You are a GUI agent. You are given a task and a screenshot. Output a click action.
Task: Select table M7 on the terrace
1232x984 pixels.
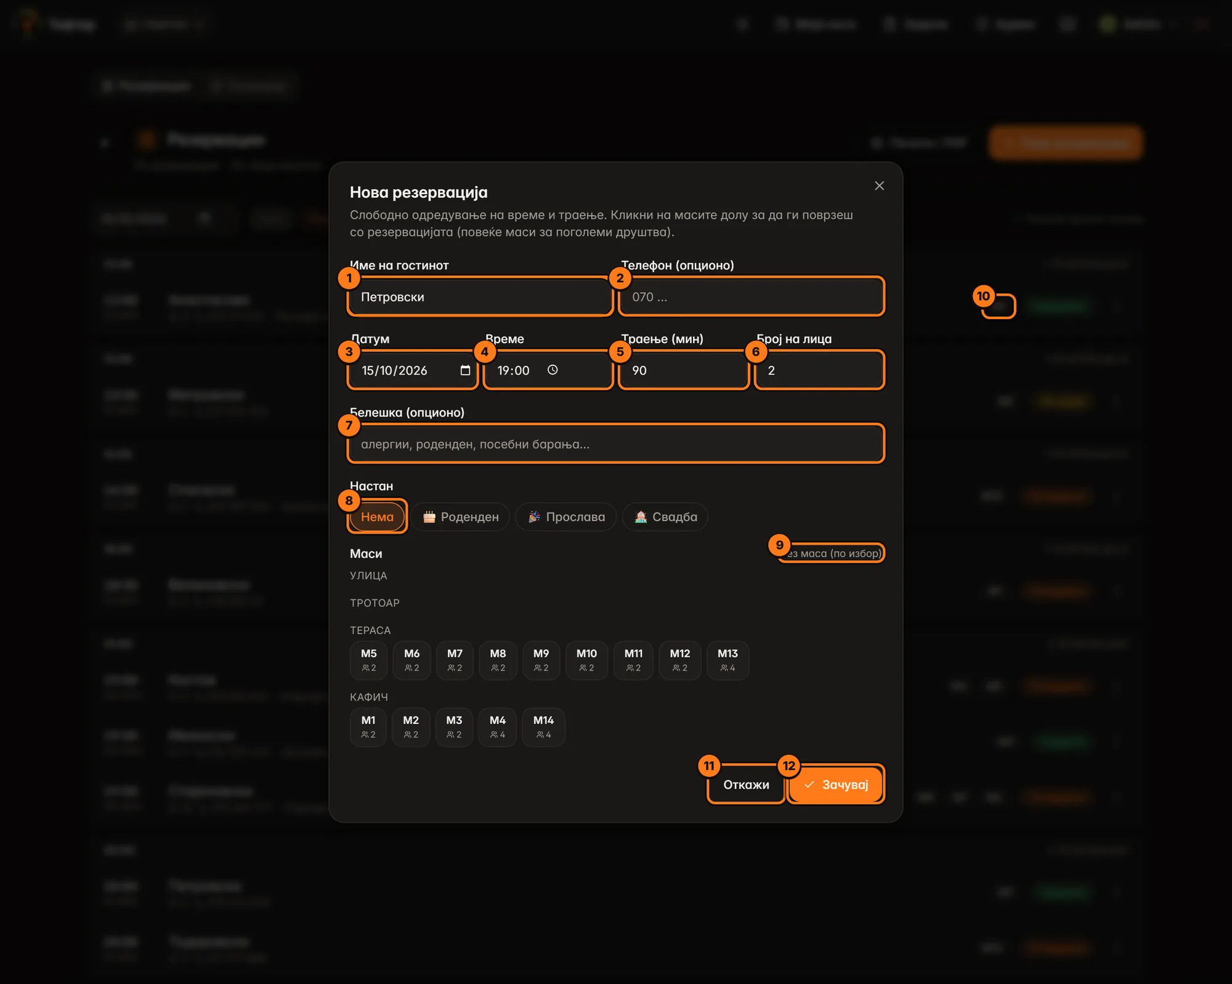(455, 660)
